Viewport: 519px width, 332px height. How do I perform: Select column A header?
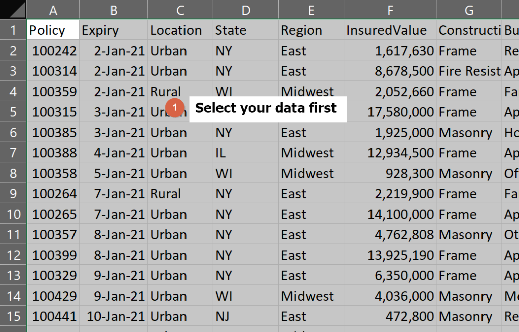click(x=53, y=9)
